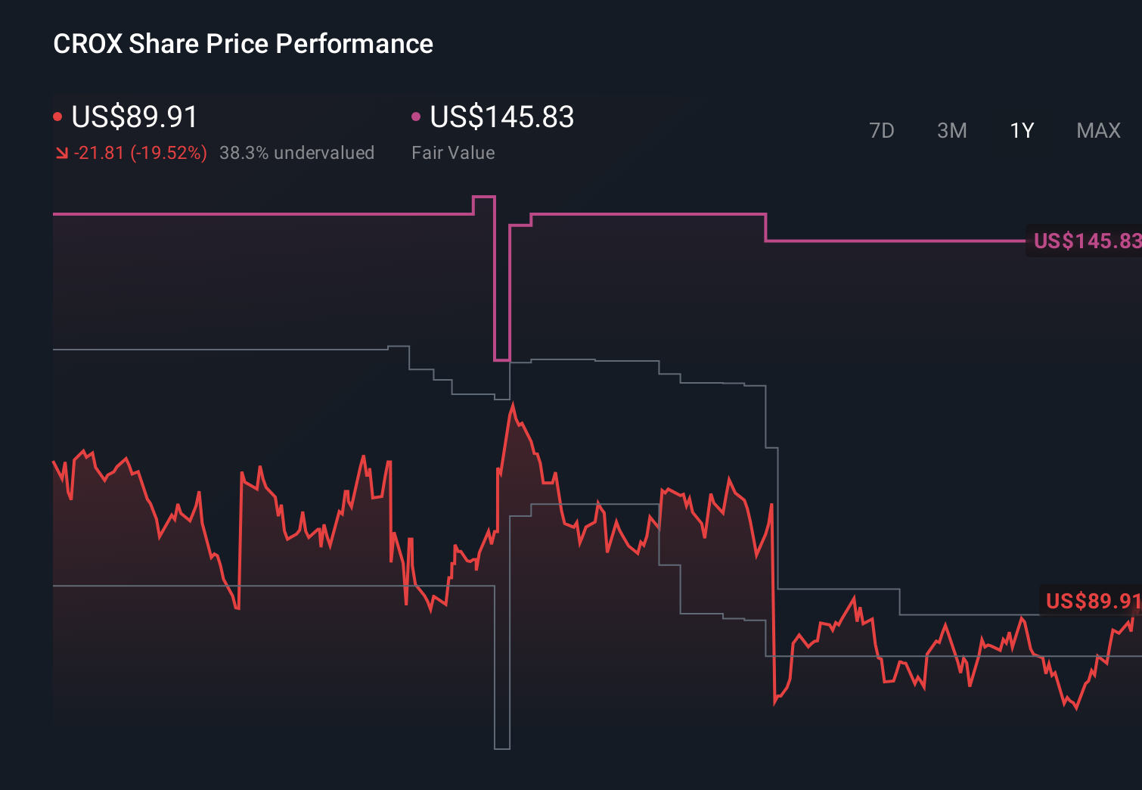Switch to the MAX timeframe
1142x790 pixels.
pos(1097,130)
